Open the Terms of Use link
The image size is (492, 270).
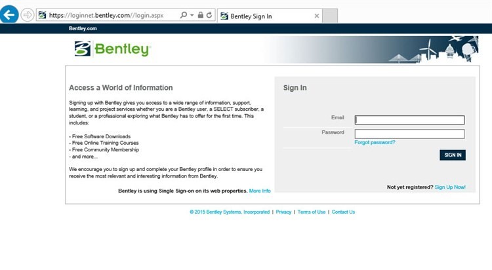[x=312, y=212]
